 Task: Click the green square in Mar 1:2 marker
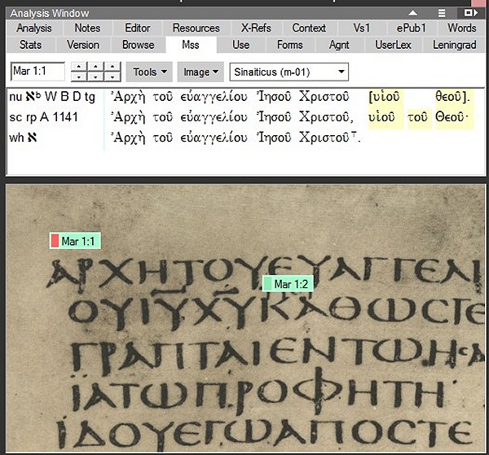(x=267, y=284)
